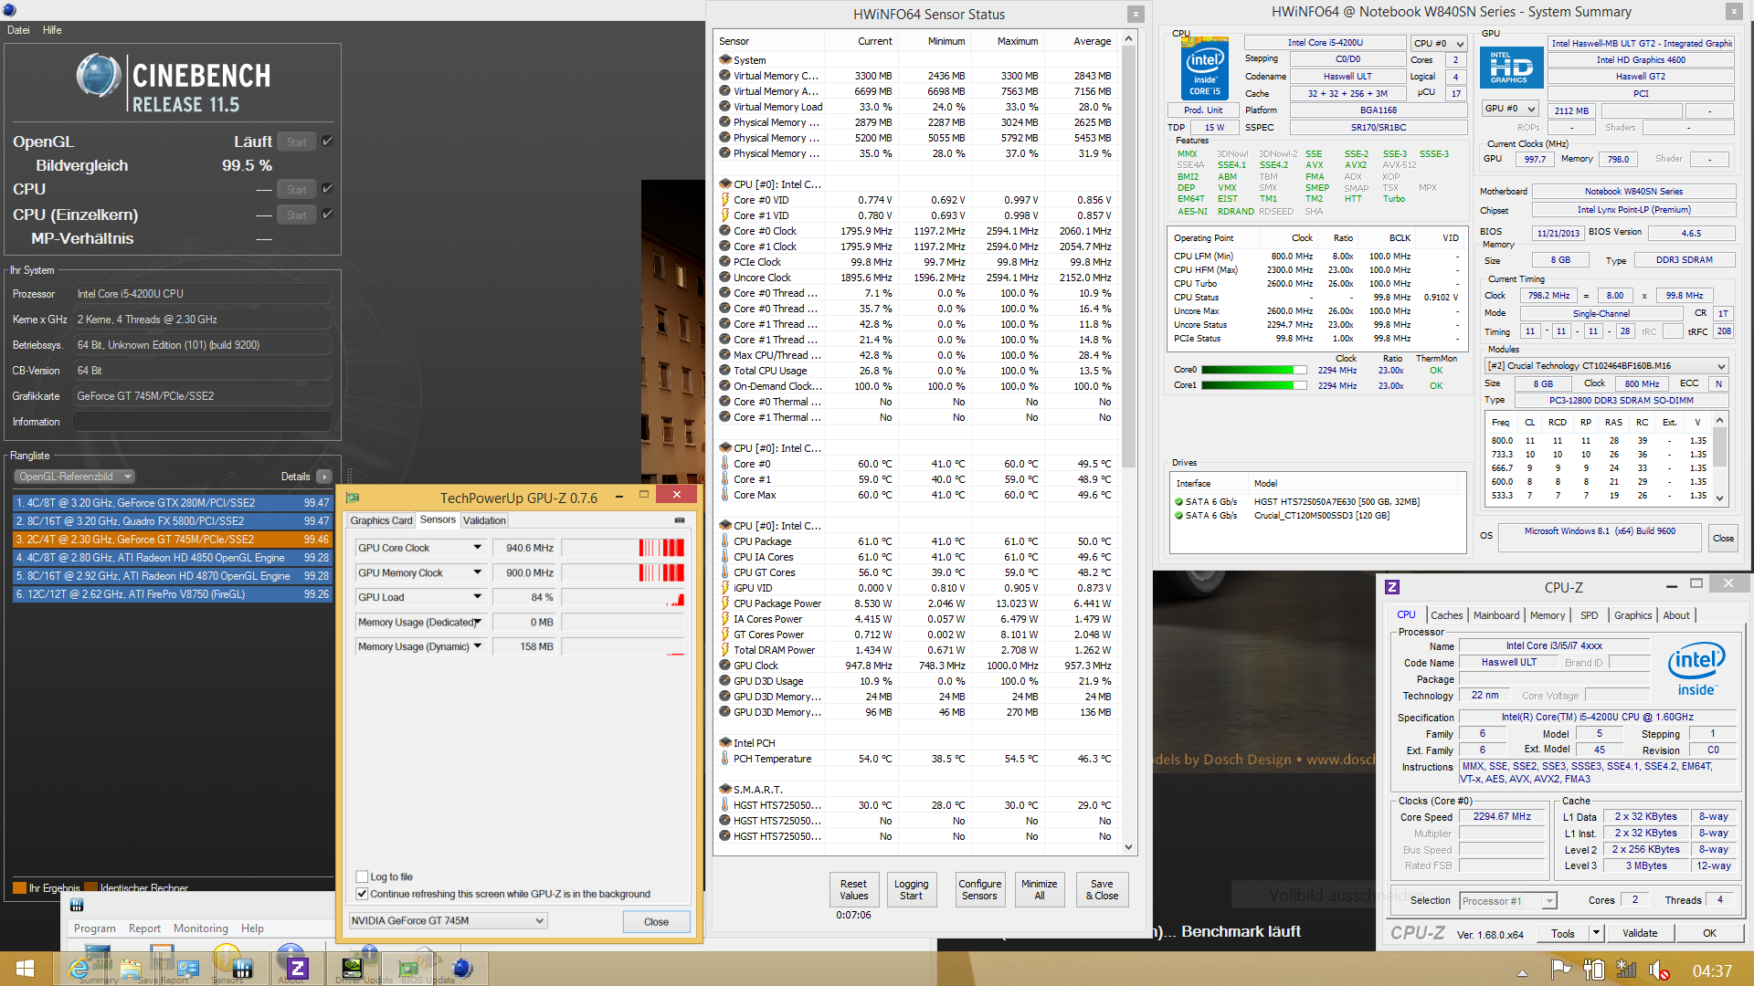Open the Datei menu in Cinebench

[x=18, y=30]
